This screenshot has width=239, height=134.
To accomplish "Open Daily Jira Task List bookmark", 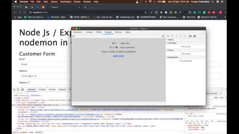I will (x=34, y=17).
